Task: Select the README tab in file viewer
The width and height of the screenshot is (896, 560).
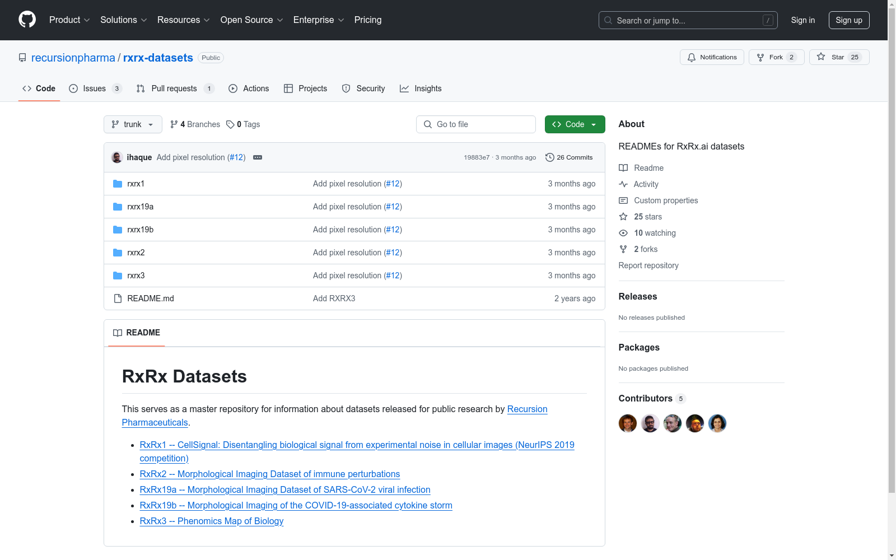Action: point(136,333)
